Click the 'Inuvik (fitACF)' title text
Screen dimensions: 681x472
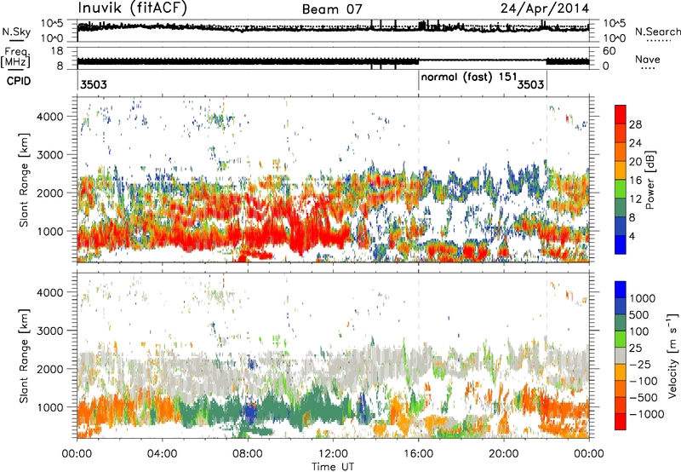[x=133, y=8]
